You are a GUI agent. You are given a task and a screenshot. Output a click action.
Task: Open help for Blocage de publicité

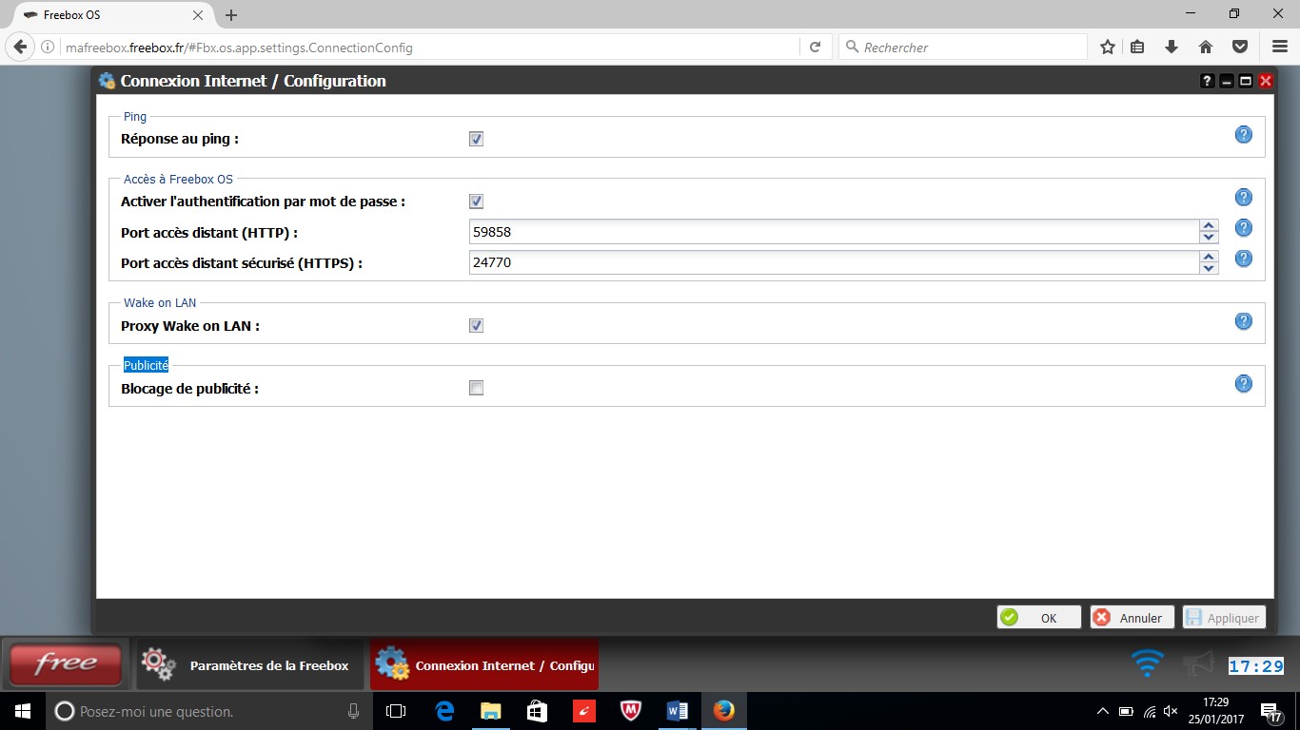point(1243,384)
